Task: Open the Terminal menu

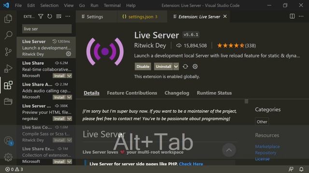Action: point(112,5)
